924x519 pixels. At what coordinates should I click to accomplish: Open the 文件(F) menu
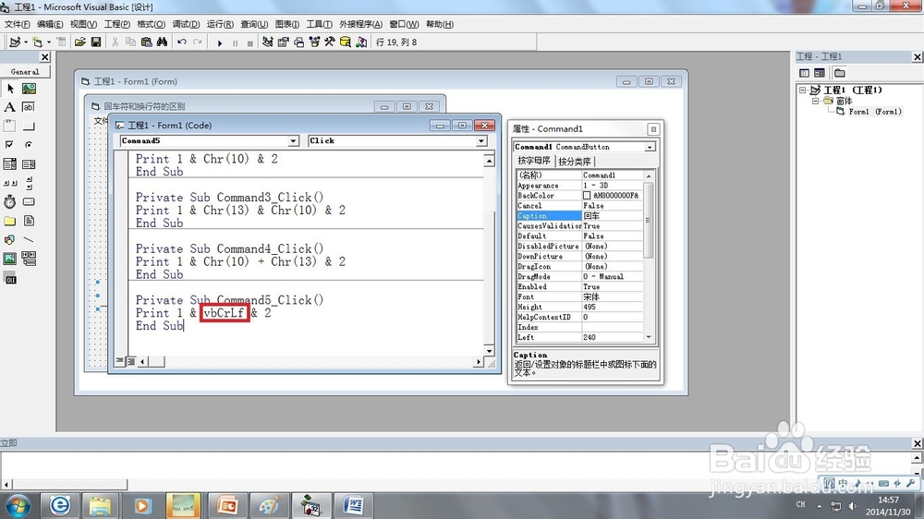(x=17, y=24)
